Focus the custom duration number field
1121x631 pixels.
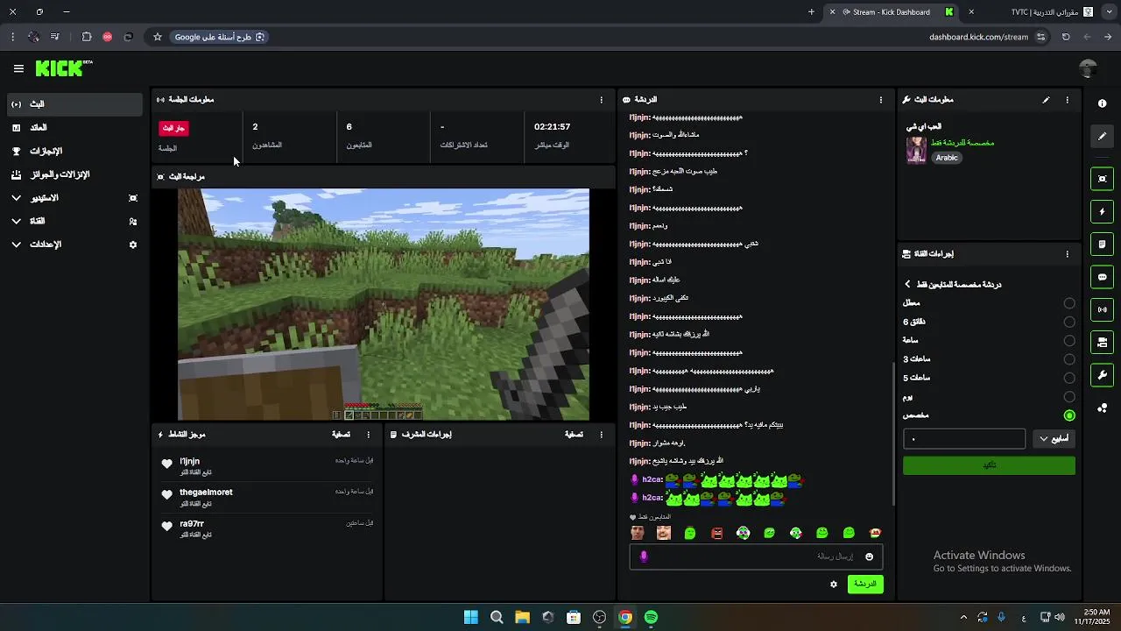964,438
